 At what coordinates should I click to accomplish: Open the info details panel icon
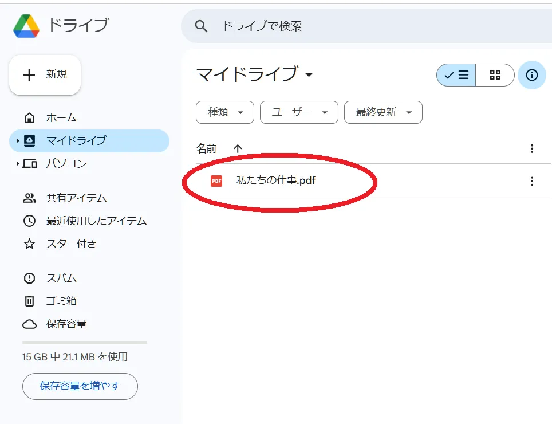click(x=532, y=75)
